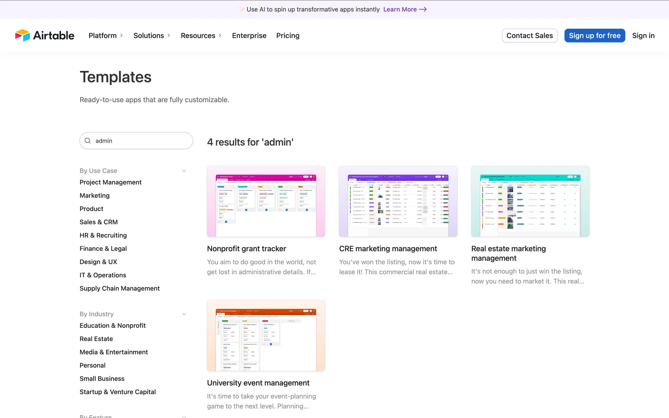Filter by HR & Recruiting

pos(103,235)
